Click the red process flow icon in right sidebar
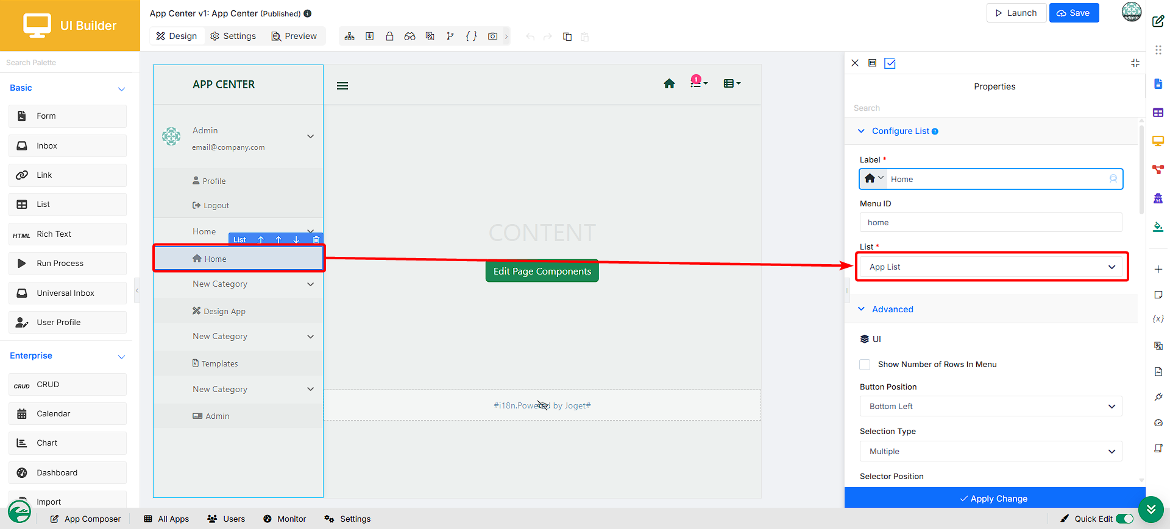Image resolution: width=1170 pixels, height=529 pixels. (x=1158, y=170)
